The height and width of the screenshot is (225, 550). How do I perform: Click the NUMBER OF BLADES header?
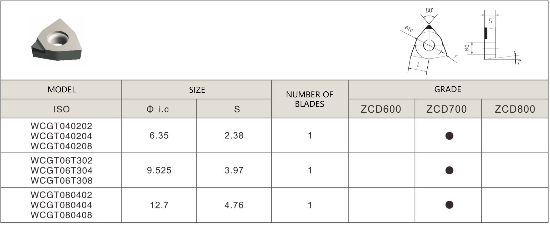[309, 99]
